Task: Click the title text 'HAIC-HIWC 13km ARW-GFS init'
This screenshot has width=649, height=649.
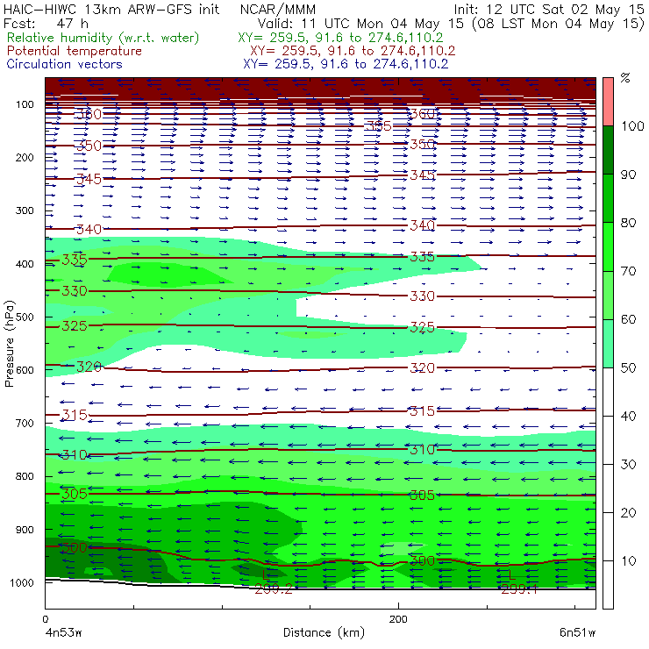Action: [111, 10]
